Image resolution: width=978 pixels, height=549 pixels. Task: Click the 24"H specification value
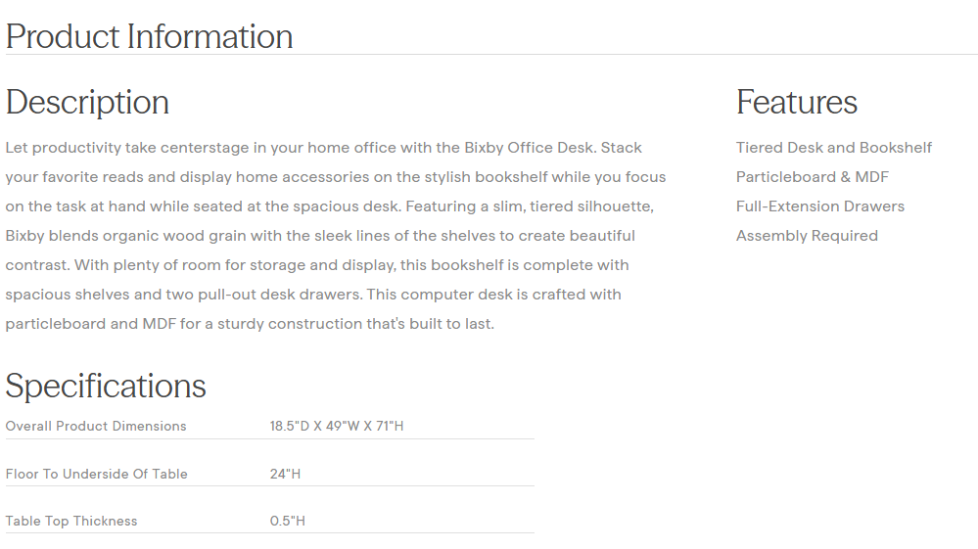click(285, 474)
